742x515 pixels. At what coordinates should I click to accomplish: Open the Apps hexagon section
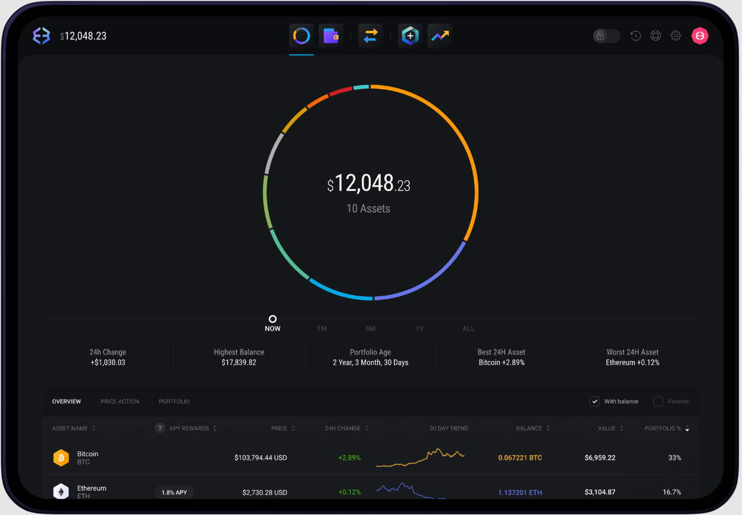(409, 36)
